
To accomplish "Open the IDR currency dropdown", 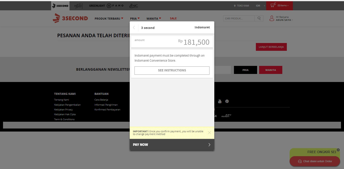I will coord(260,6).
